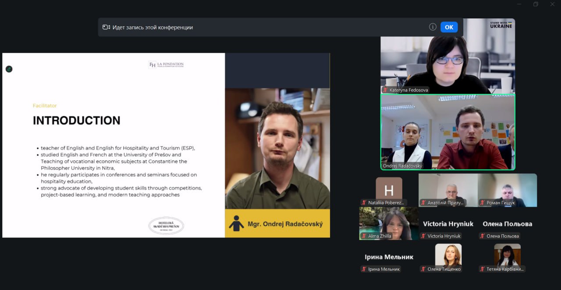Click the La Fondation logo on slide
The height and width of the screenshot is (290, 561).
[x=166, y=64]
